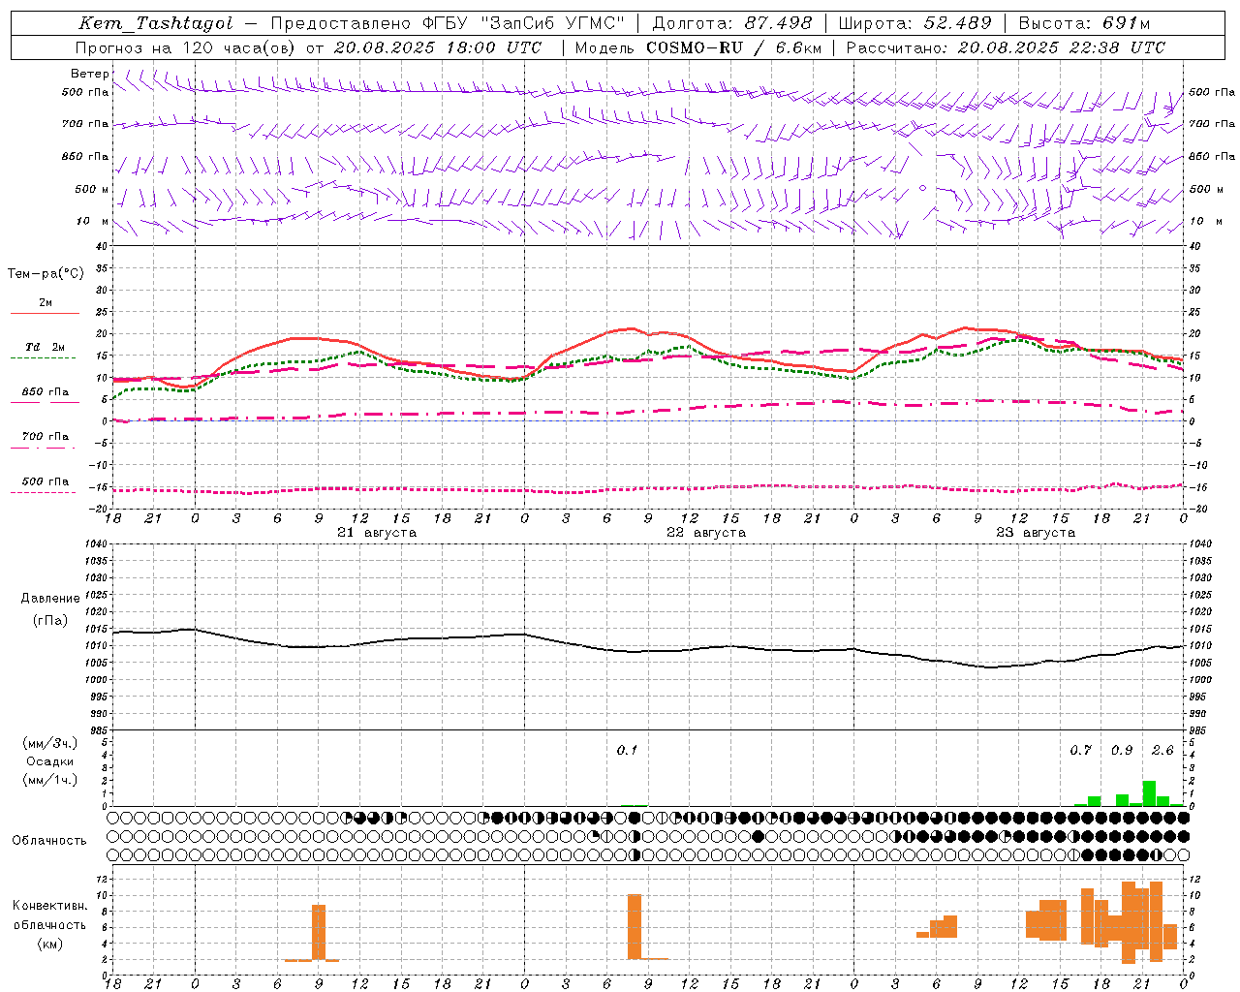Click the '21 августа' date label
The height and width of the screenshot is (992, 1240).
pos(377,533)
